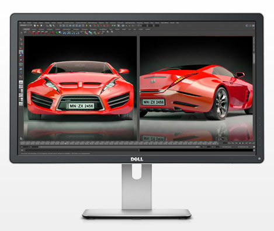The width and height of the screenshot is (274, 231).
Task: Click the bottom layout preset icon in the left sidebar
Action: tap(21, 104)
